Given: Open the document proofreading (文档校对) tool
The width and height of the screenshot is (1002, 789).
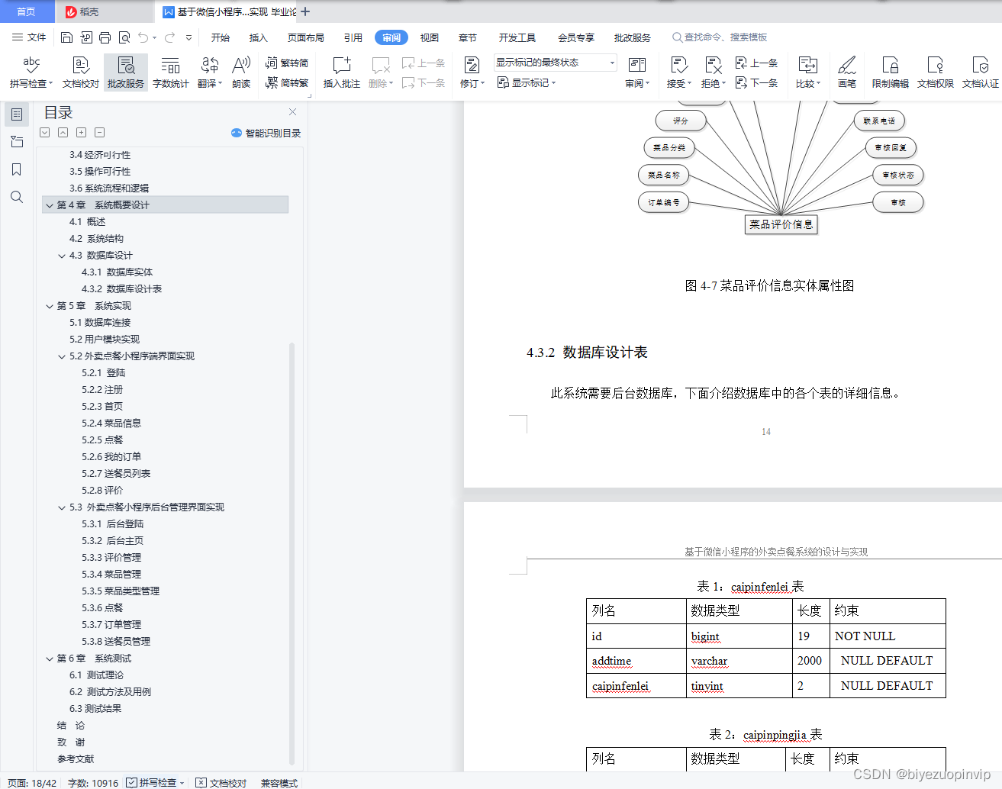Looking at the screenshot, I should 80,72.
